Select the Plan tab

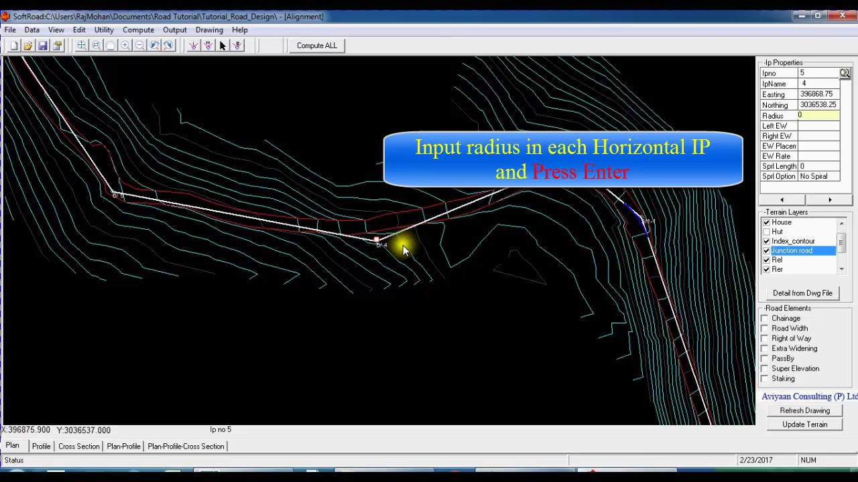pyautogui.click(x=13, y=445)
